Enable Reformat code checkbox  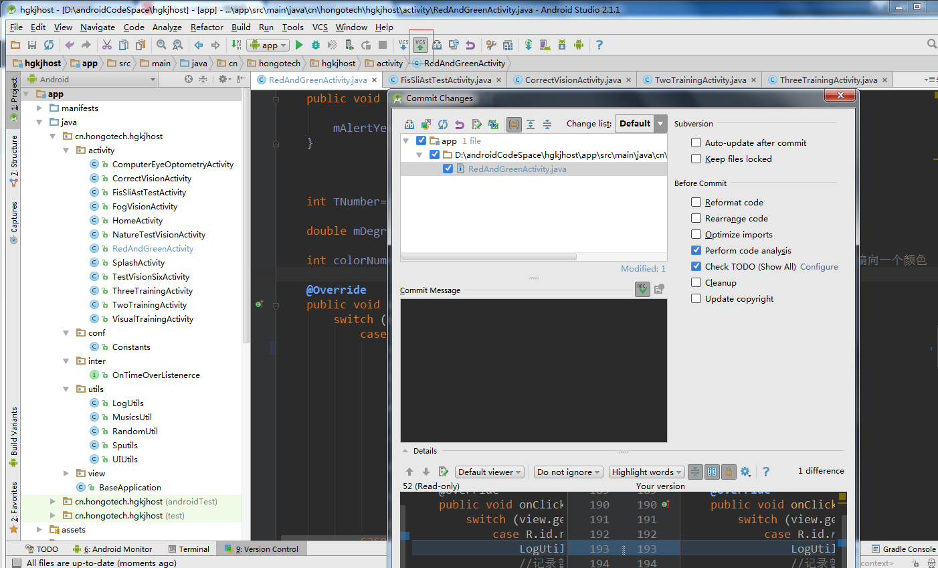pyautogui.click(x=696, y=202)
